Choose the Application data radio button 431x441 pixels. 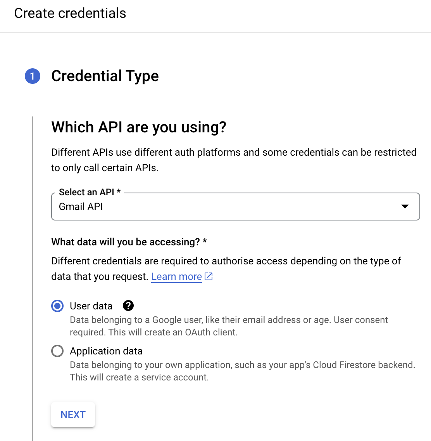[57, 351]
